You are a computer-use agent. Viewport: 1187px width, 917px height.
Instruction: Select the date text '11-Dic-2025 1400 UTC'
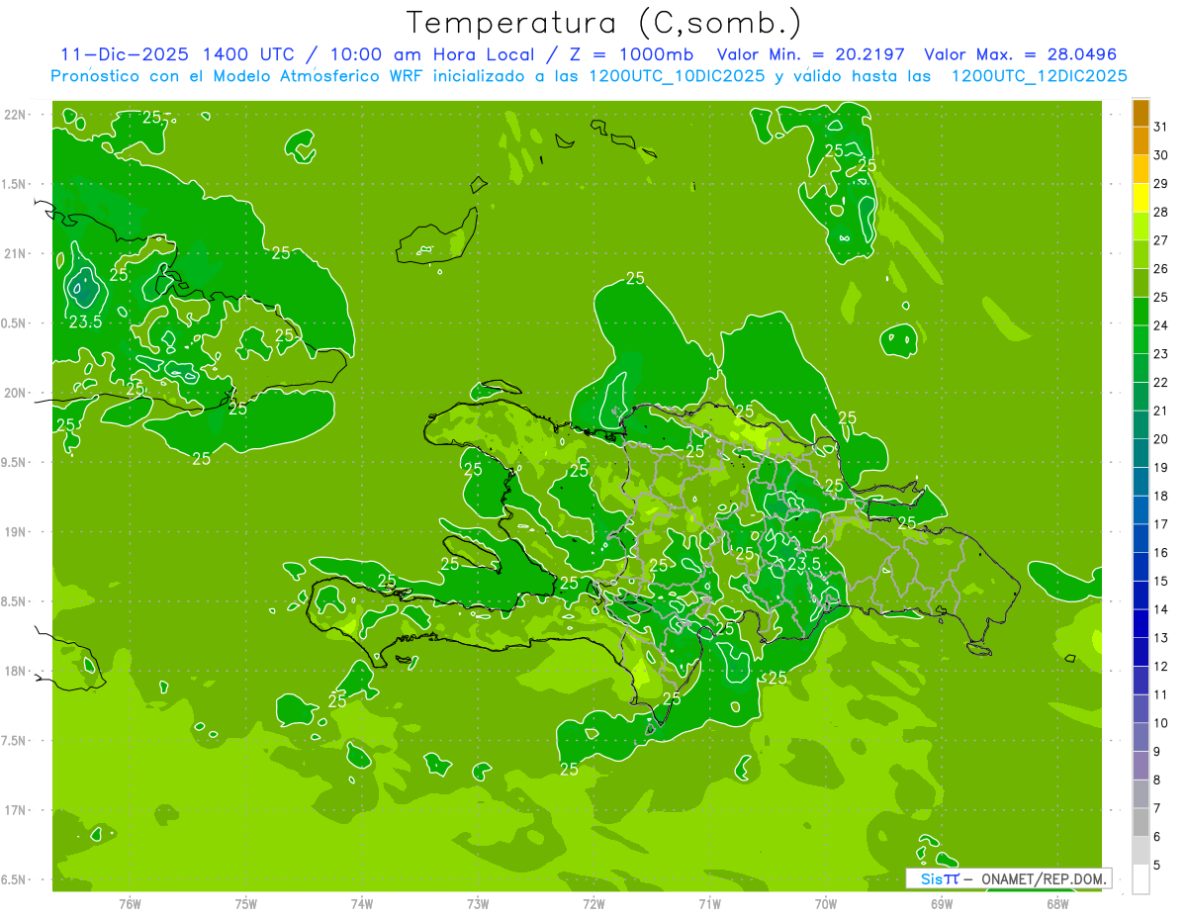[x=176, y=54]
